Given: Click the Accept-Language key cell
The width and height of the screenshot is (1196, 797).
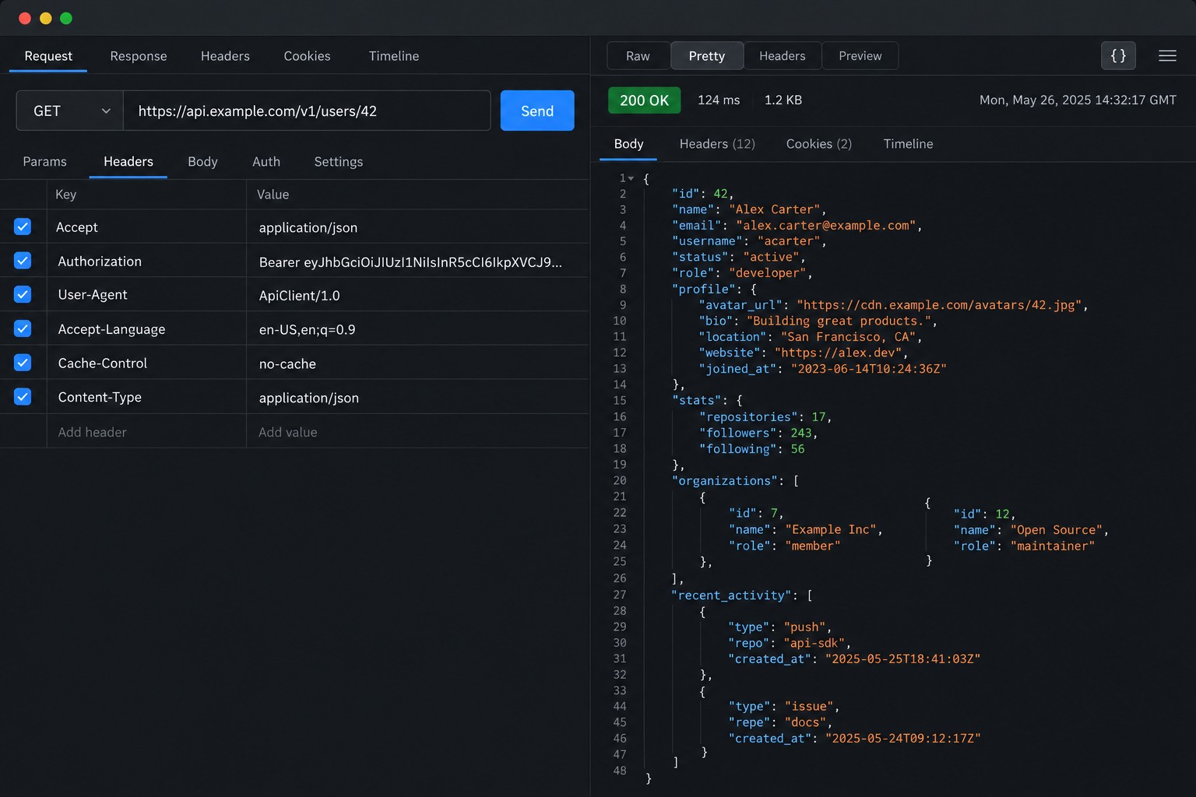Looking at the screenshot, I should [146, 329].
